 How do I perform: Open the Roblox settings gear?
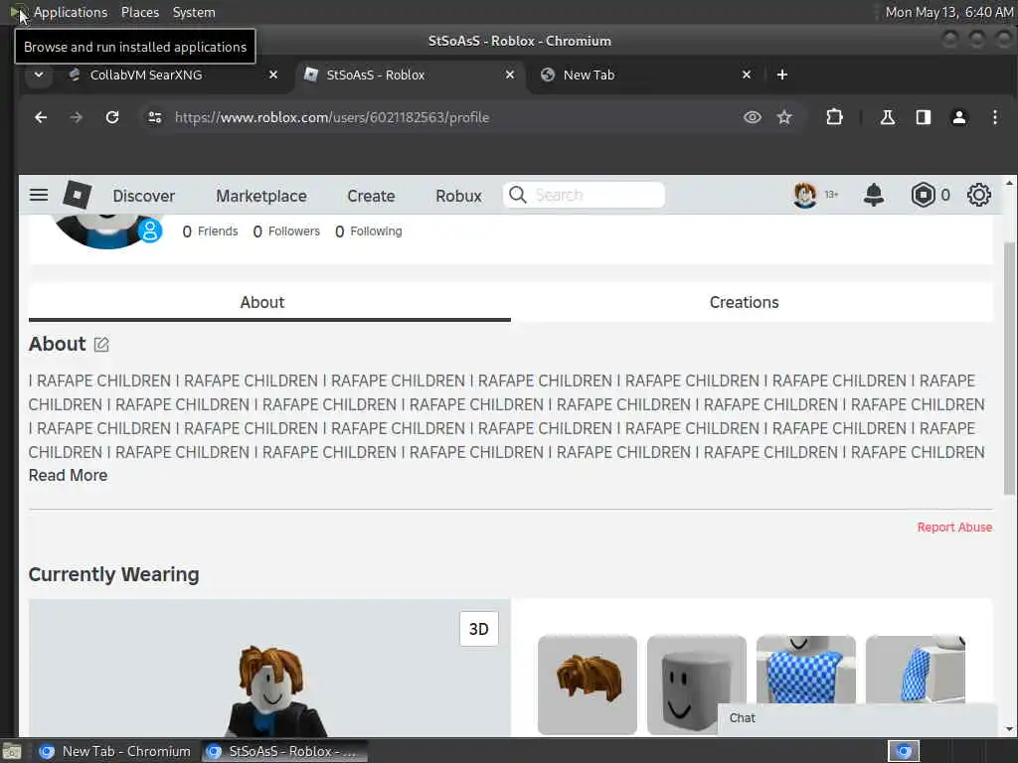[978, 195]
